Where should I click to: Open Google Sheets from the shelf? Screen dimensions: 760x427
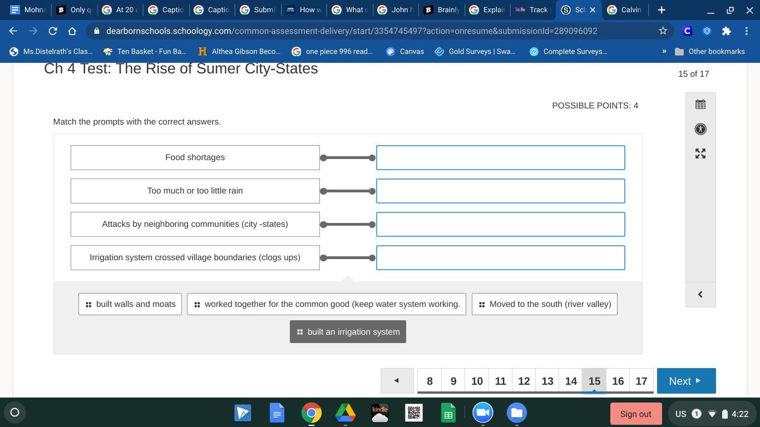[x=448, y=413]
